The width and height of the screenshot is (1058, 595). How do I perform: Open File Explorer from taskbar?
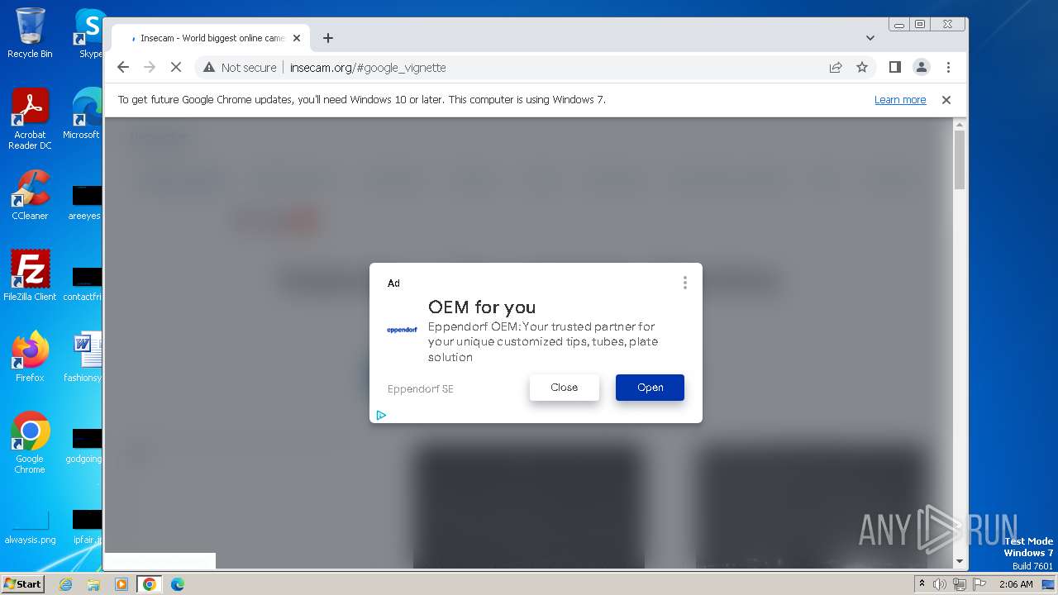tap(93, 584)
